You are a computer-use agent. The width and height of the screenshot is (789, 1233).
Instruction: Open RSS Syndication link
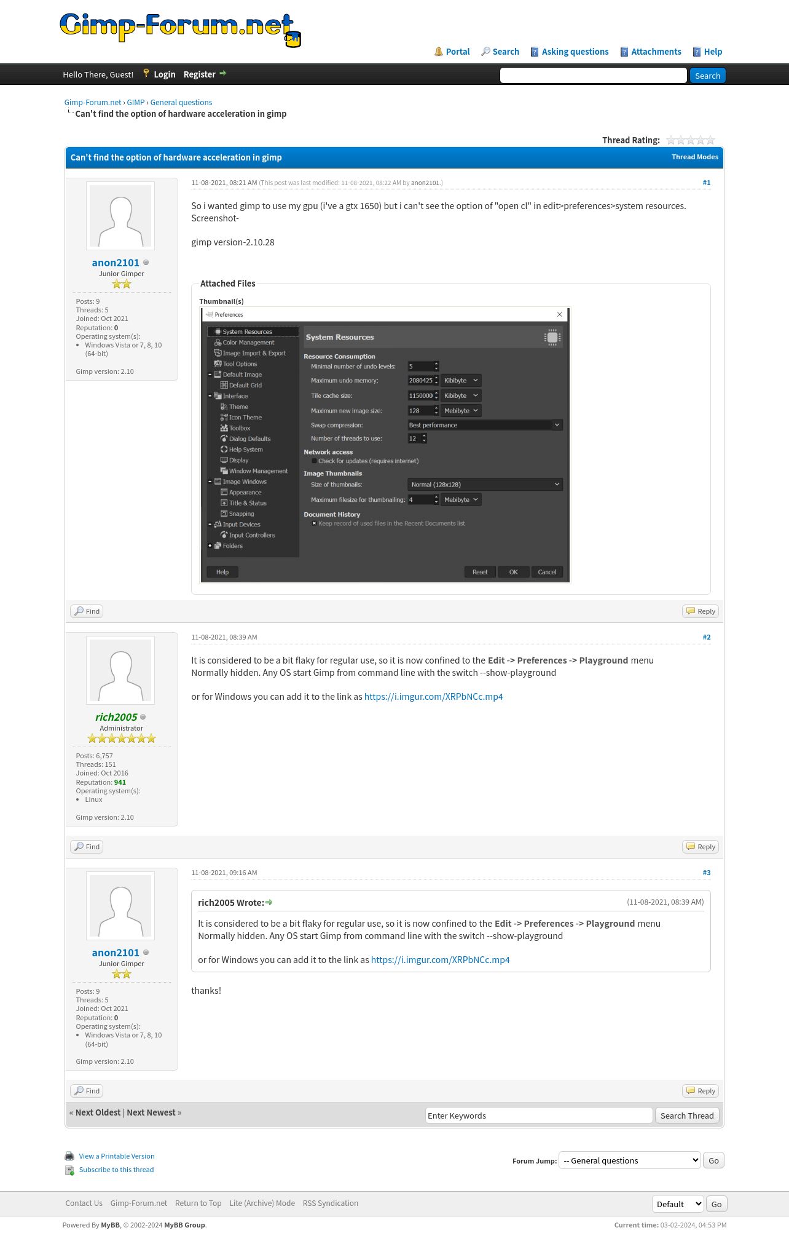(330, 1203)
